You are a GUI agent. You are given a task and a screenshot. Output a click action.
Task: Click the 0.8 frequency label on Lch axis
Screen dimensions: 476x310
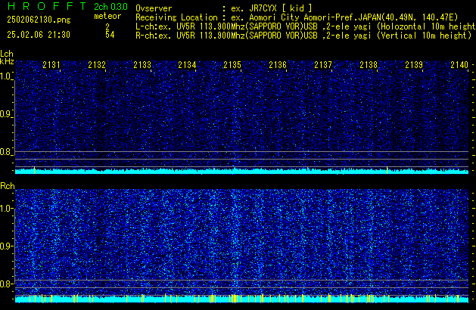click(x=6, y=152)
